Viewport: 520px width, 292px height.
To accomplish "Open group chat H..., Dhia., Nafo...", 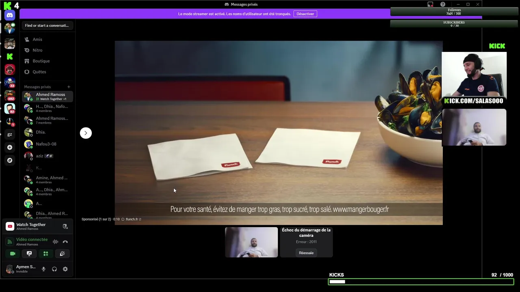I will tap(48, 108).
